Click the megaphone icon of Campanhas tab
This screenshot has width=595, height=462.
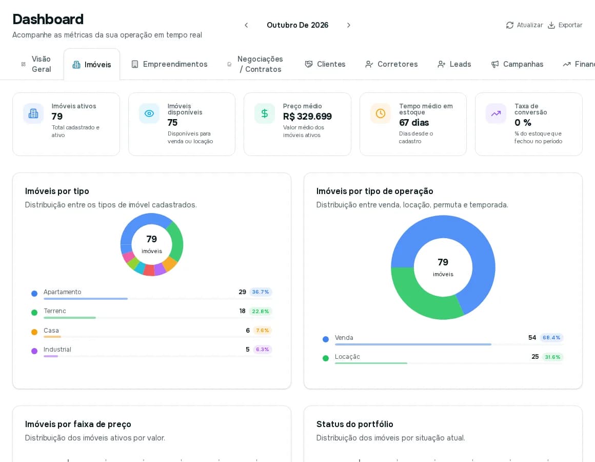(x=495, y=64)
